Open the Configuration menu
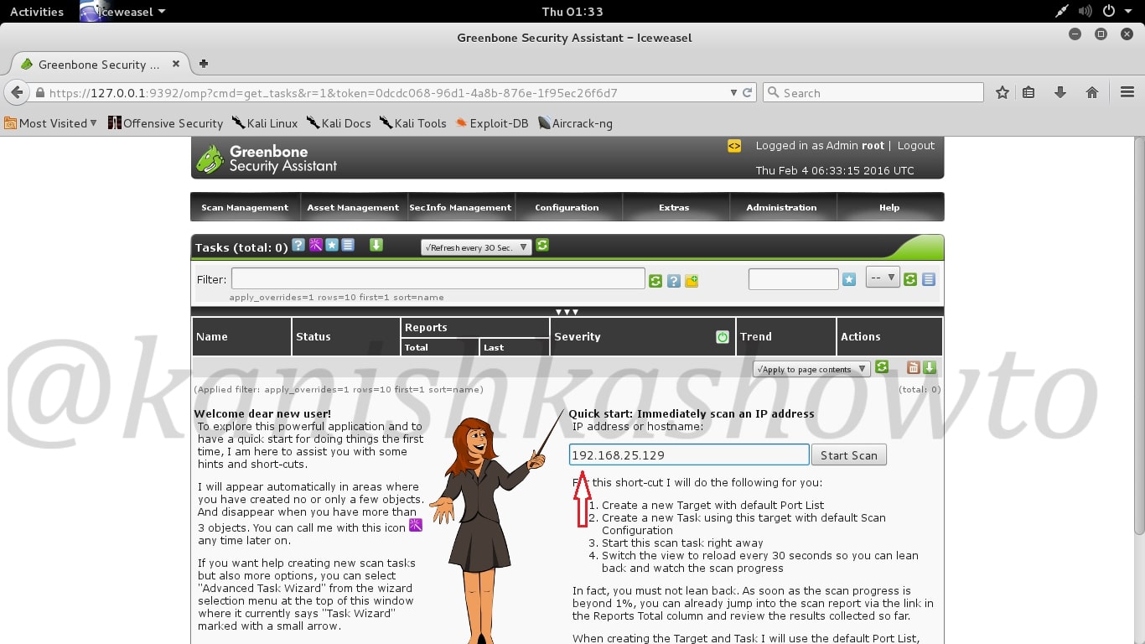 [567, 207]
